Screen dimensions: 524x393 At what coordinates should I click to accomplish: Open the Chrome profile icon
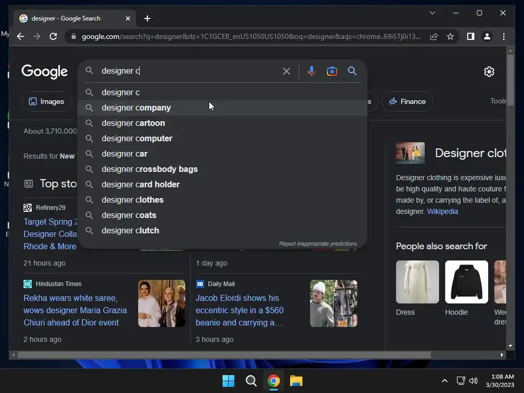(x=487, y=36)
